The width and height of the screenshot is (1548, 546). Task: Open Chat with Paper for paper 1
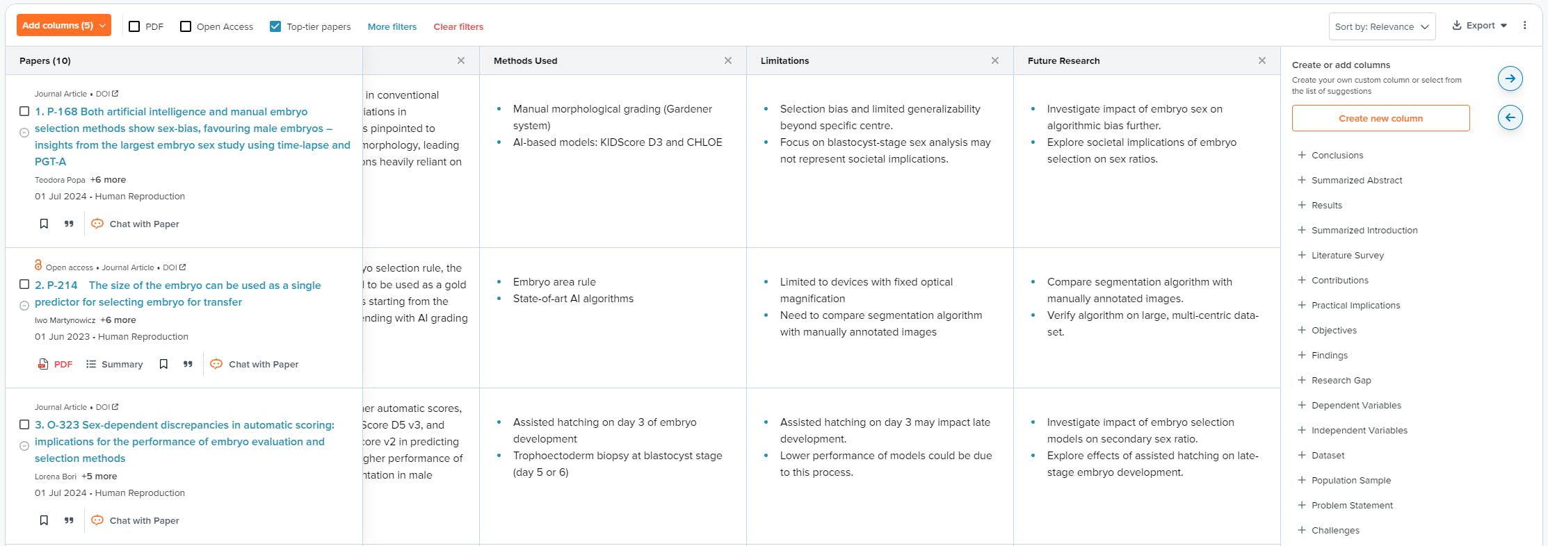click(x=136, y=224)
